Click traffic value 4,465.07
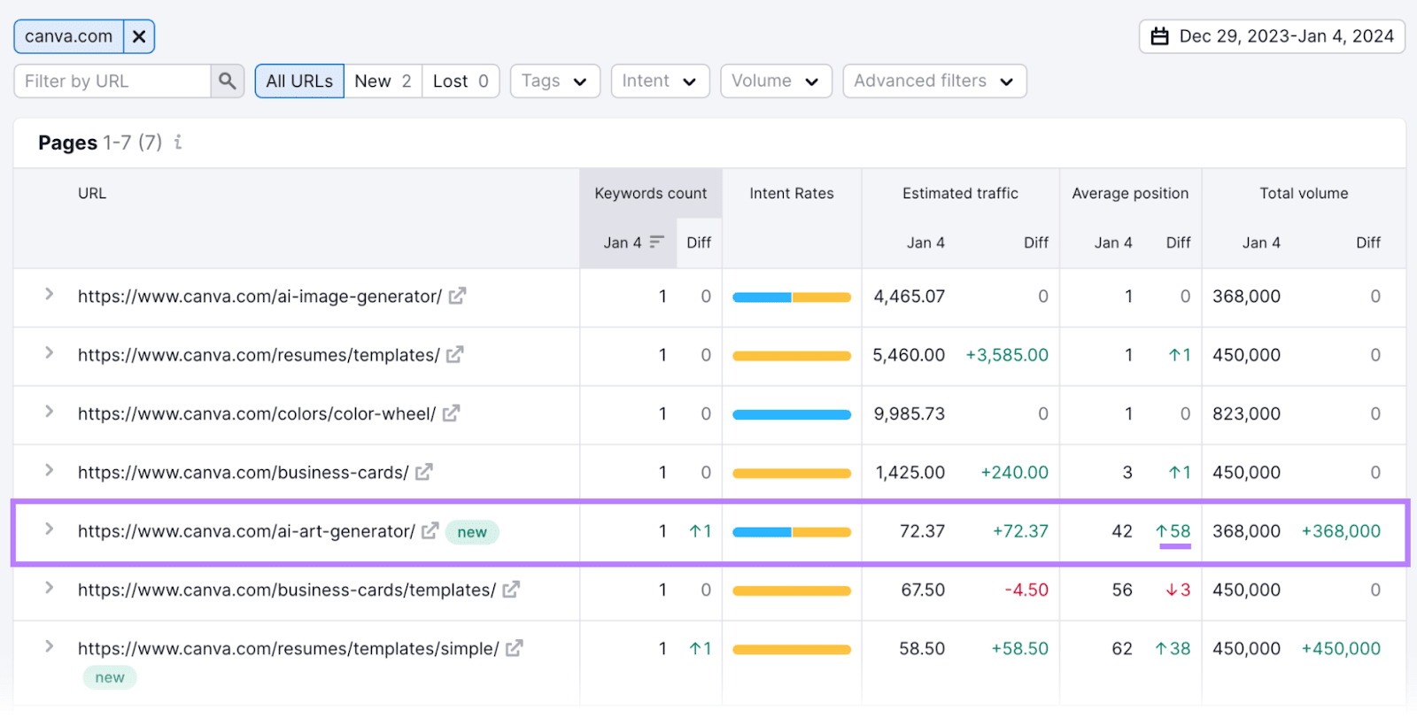This screenshot has height=718, width=1417. [910, 297]
